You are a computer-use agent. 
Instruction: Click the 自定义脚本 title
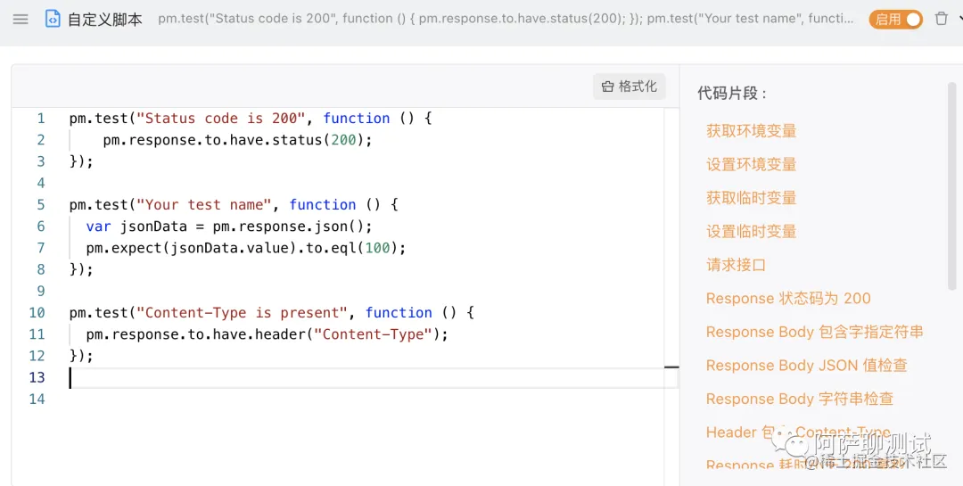coord(104,20)
